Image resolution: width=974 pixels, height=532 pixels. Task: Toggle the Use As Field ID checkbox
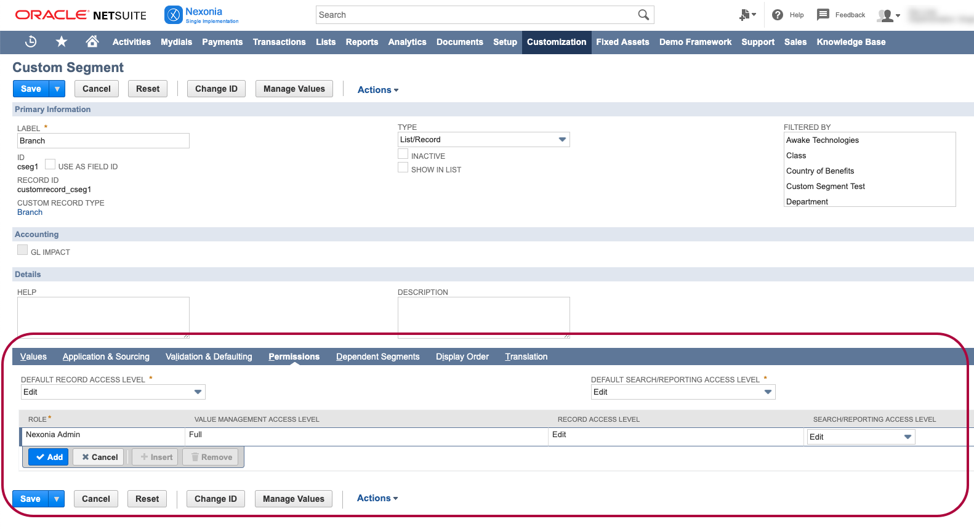pos(50,164)
